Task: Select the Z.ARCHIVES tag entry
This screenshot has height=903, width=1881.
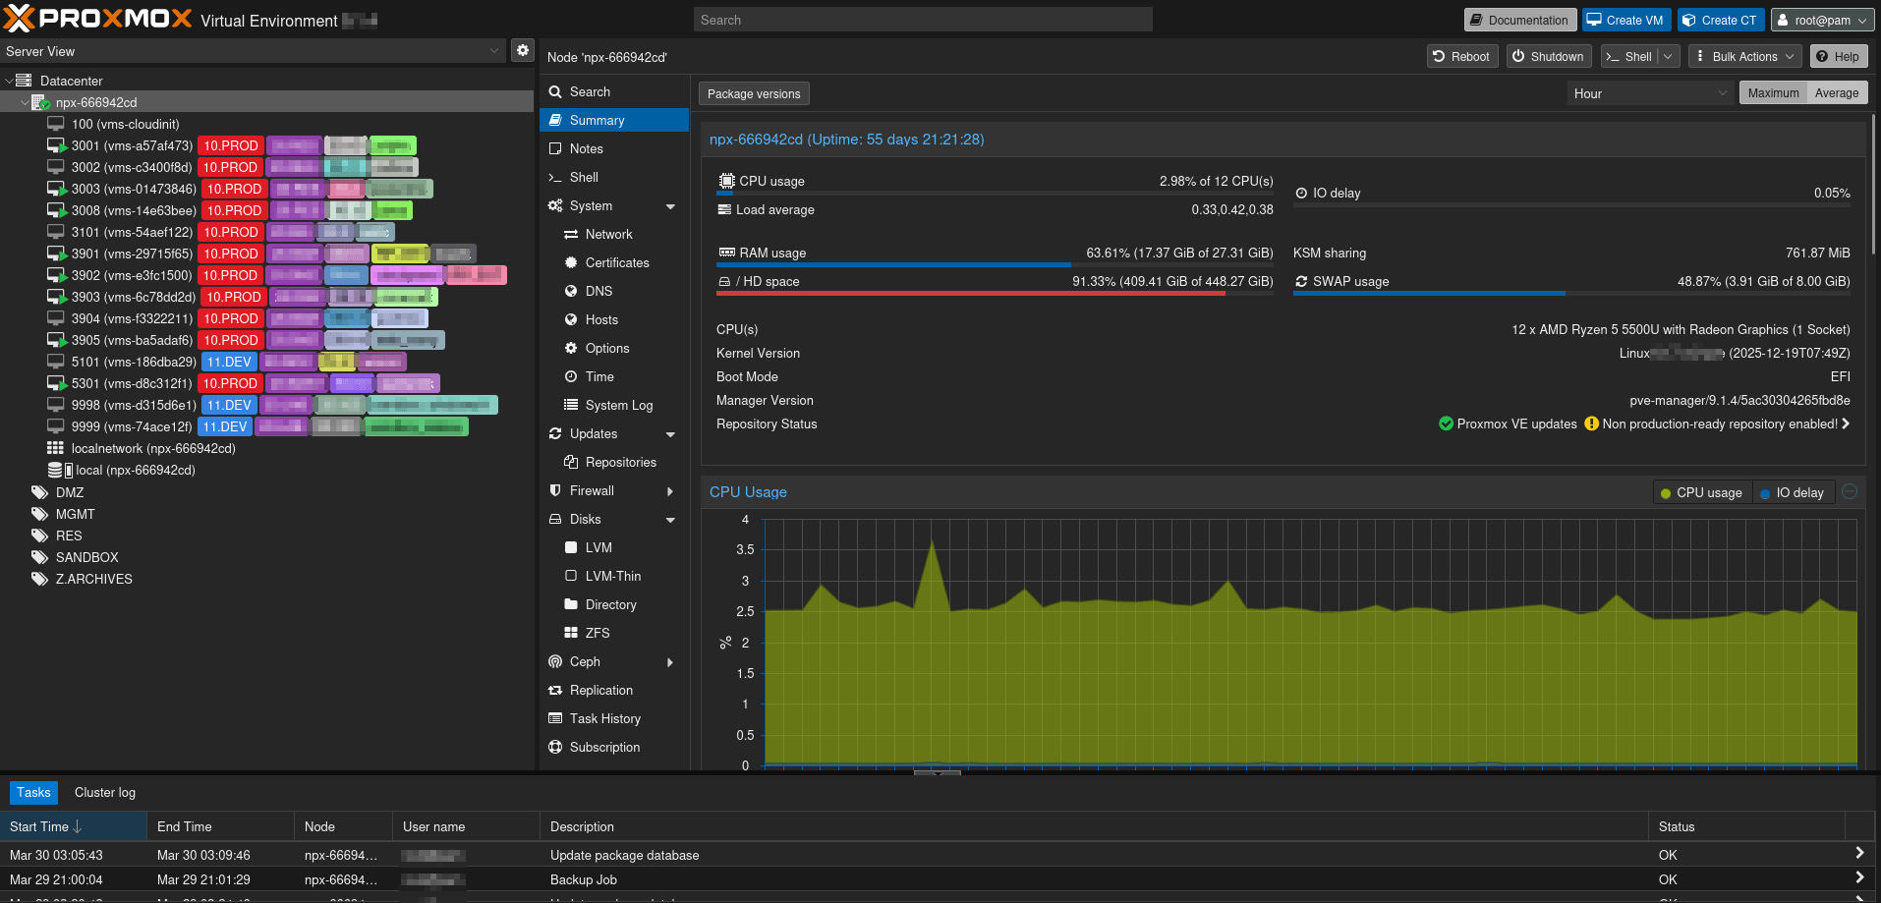Action: coord(267,579)
